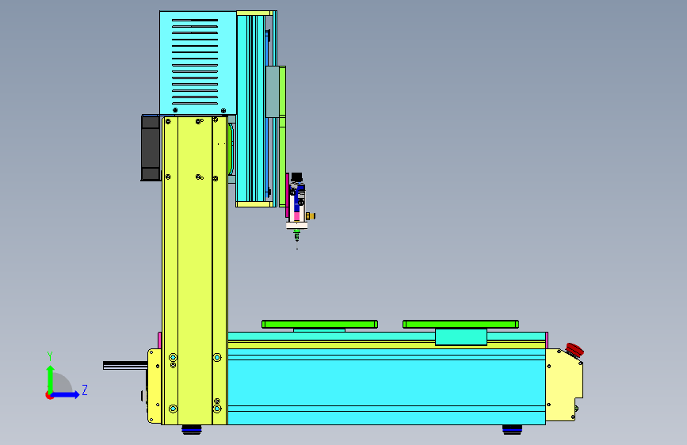Select the black knob atop the valve
Screen dimensions: 687x445
[296, 177]
